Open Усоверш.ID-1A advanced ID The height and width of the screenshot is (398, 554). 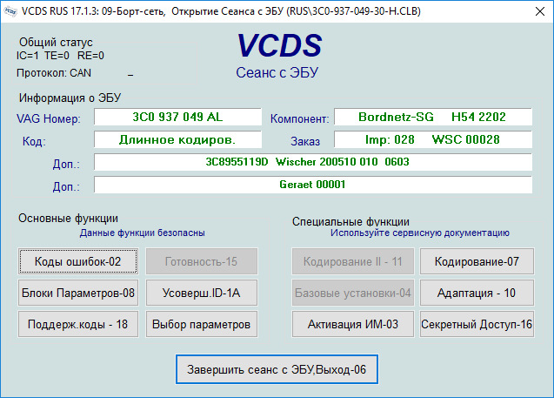coord(202,293)
